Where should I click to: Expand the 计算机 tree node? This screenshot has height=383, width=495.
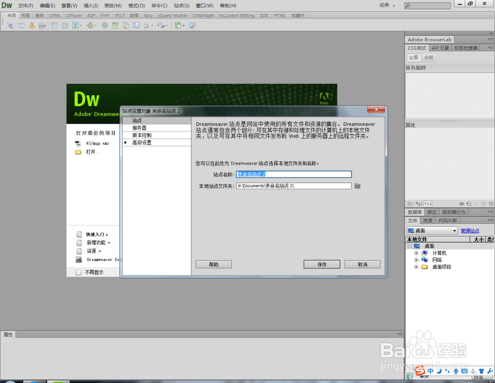click(x=416, y=253)
